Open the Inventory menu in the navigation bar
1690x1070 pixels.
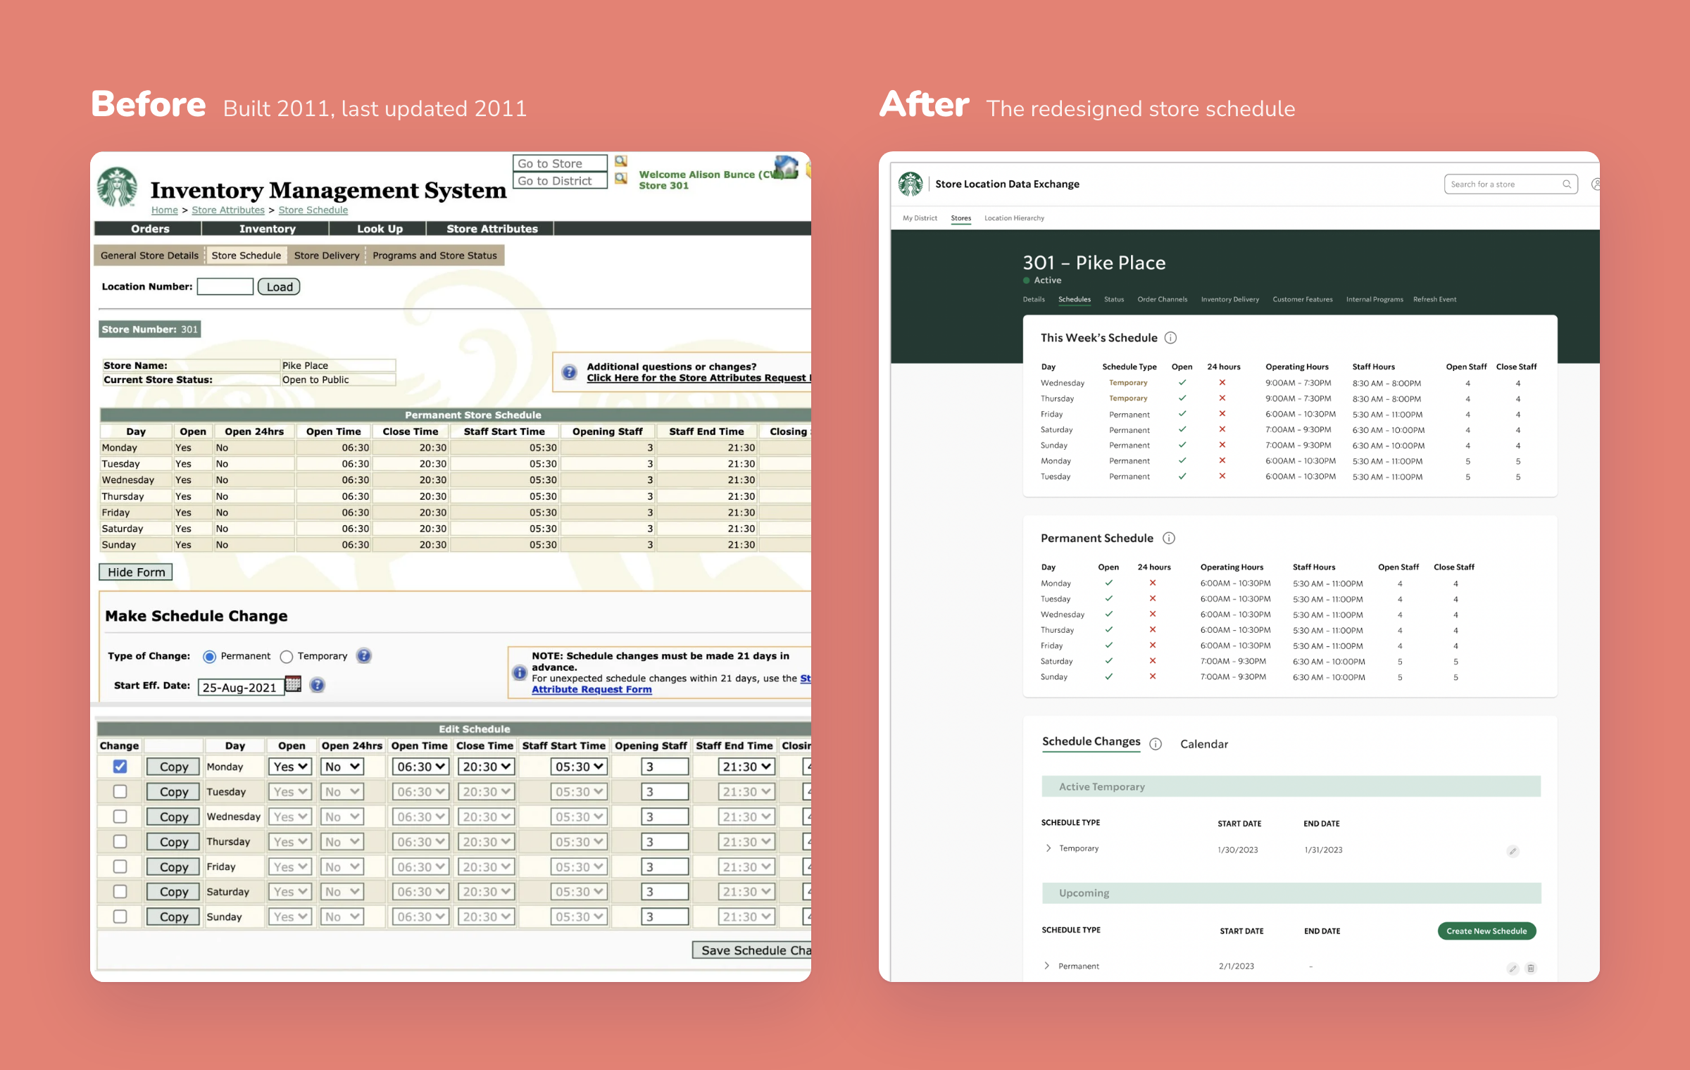[x=267, y=229]
